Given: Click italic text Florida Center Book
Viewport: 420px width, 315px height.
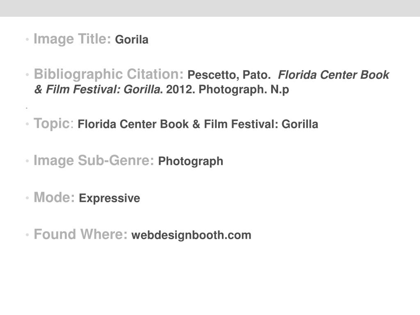Looking at the screenshot, I should 333,75.
